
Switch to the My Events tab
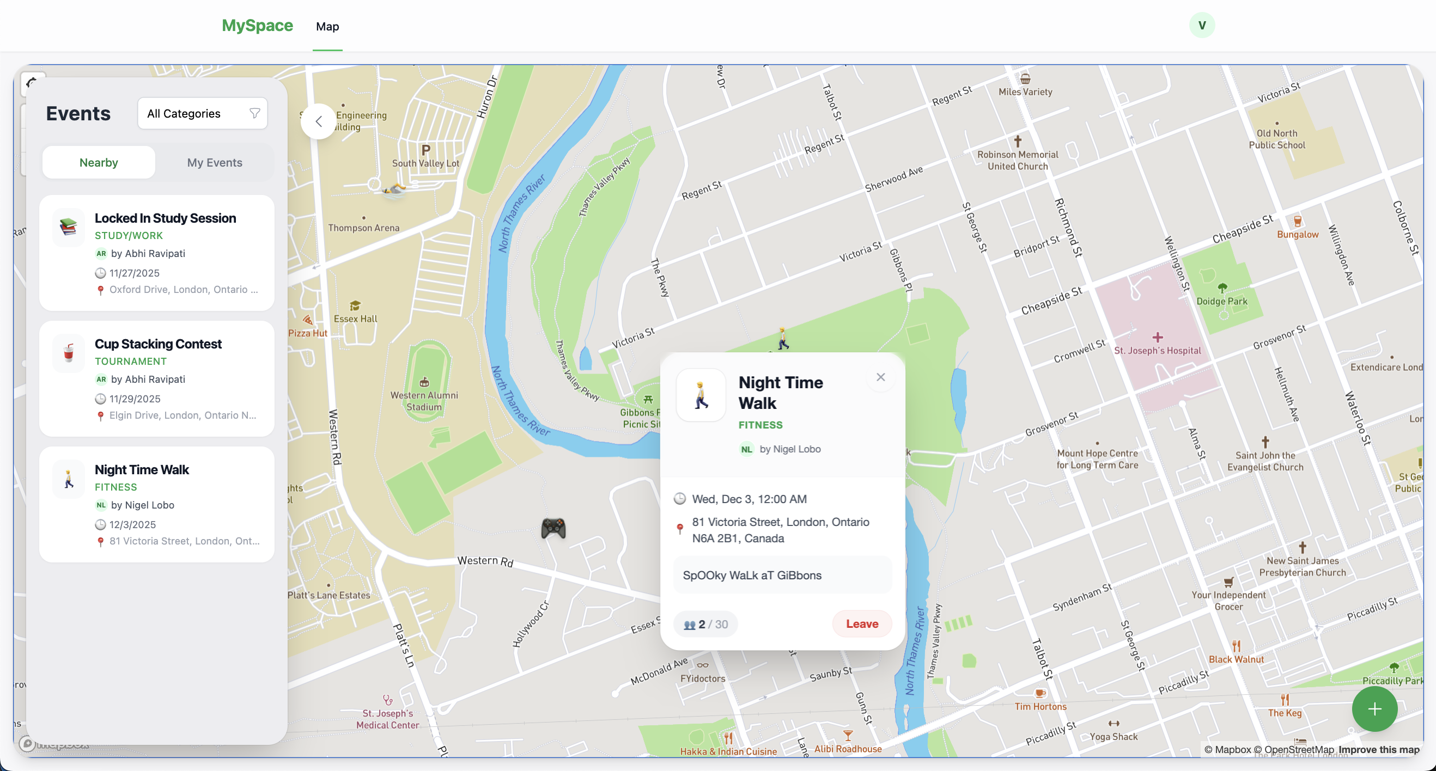215,163
